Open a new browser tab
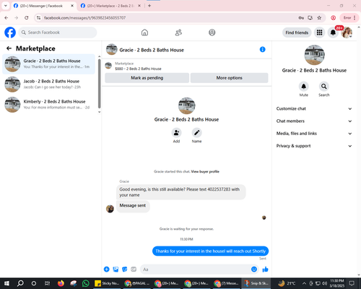Image resolution: width=361 pixels, height=289 pixels. pyautogui.click(x=149, y=6)
